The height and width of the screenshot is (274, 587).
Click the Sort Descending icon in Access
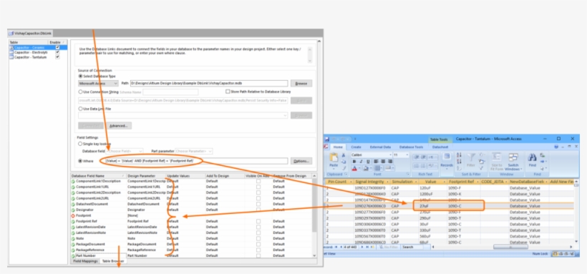(x=460, y=162)
